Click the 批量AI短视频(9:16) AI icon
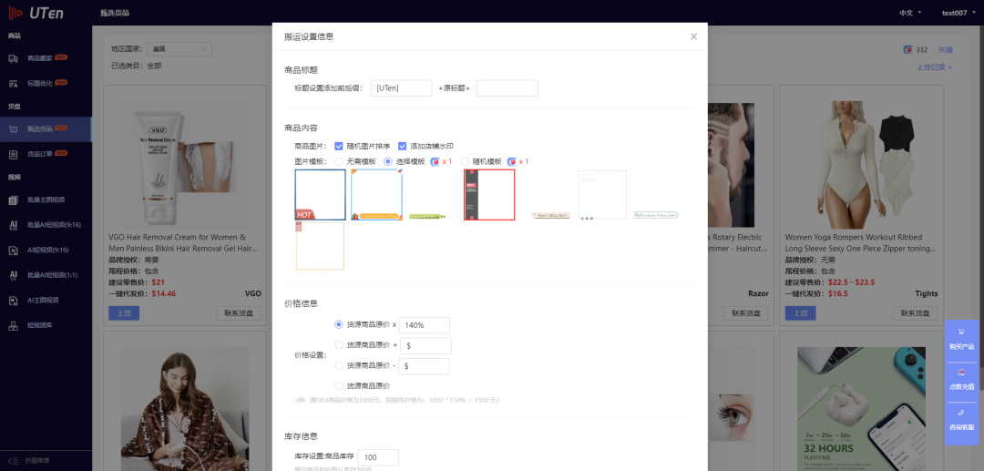This screenshot has height=471, width=984. (13, 225)
